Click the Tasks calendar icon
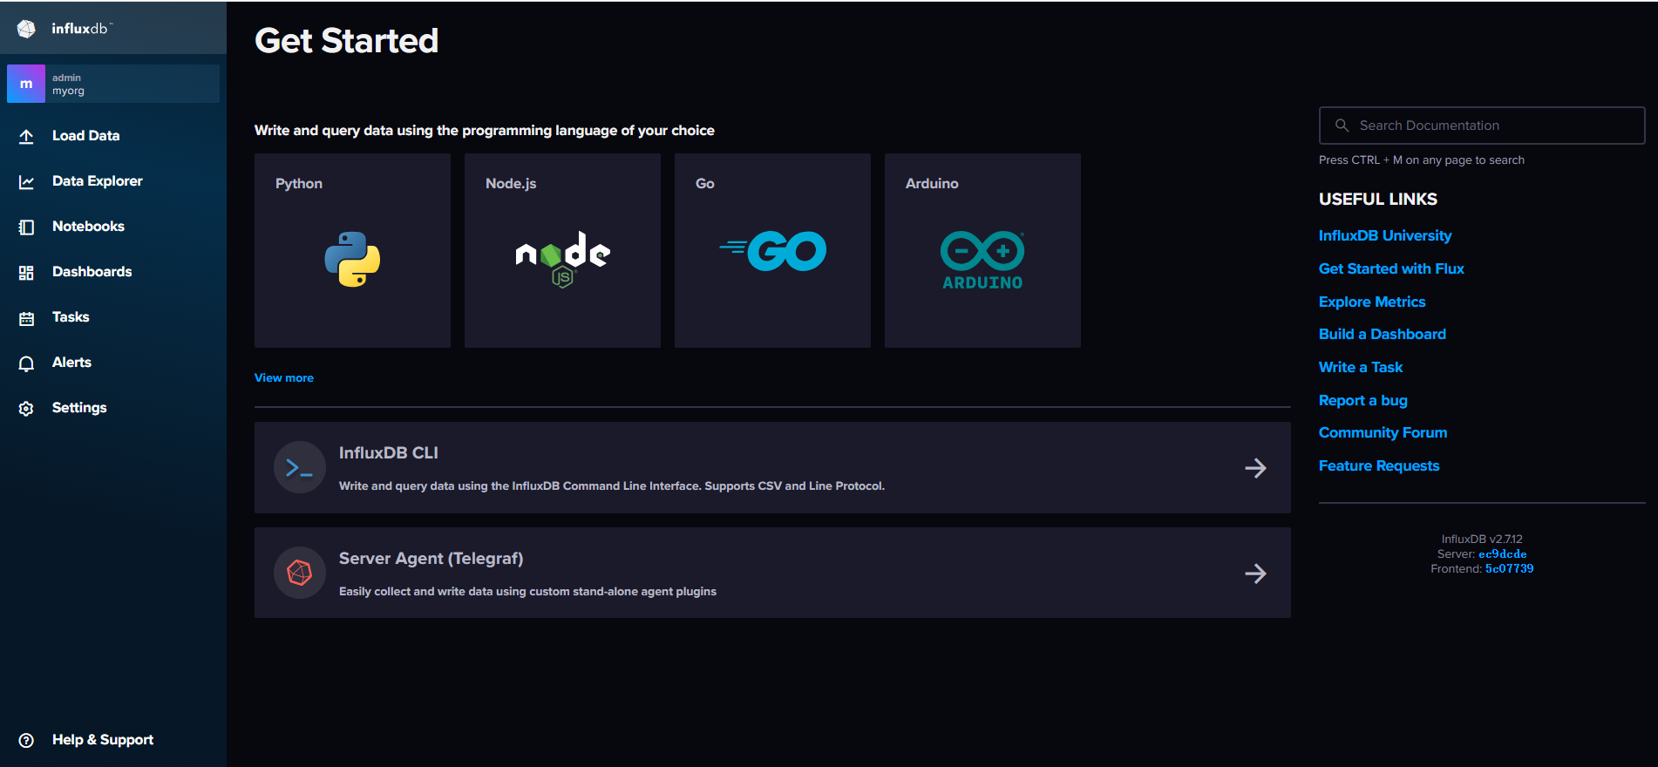Image resolution: width=1658 pixels, height=767 pixels. [26, 318]
